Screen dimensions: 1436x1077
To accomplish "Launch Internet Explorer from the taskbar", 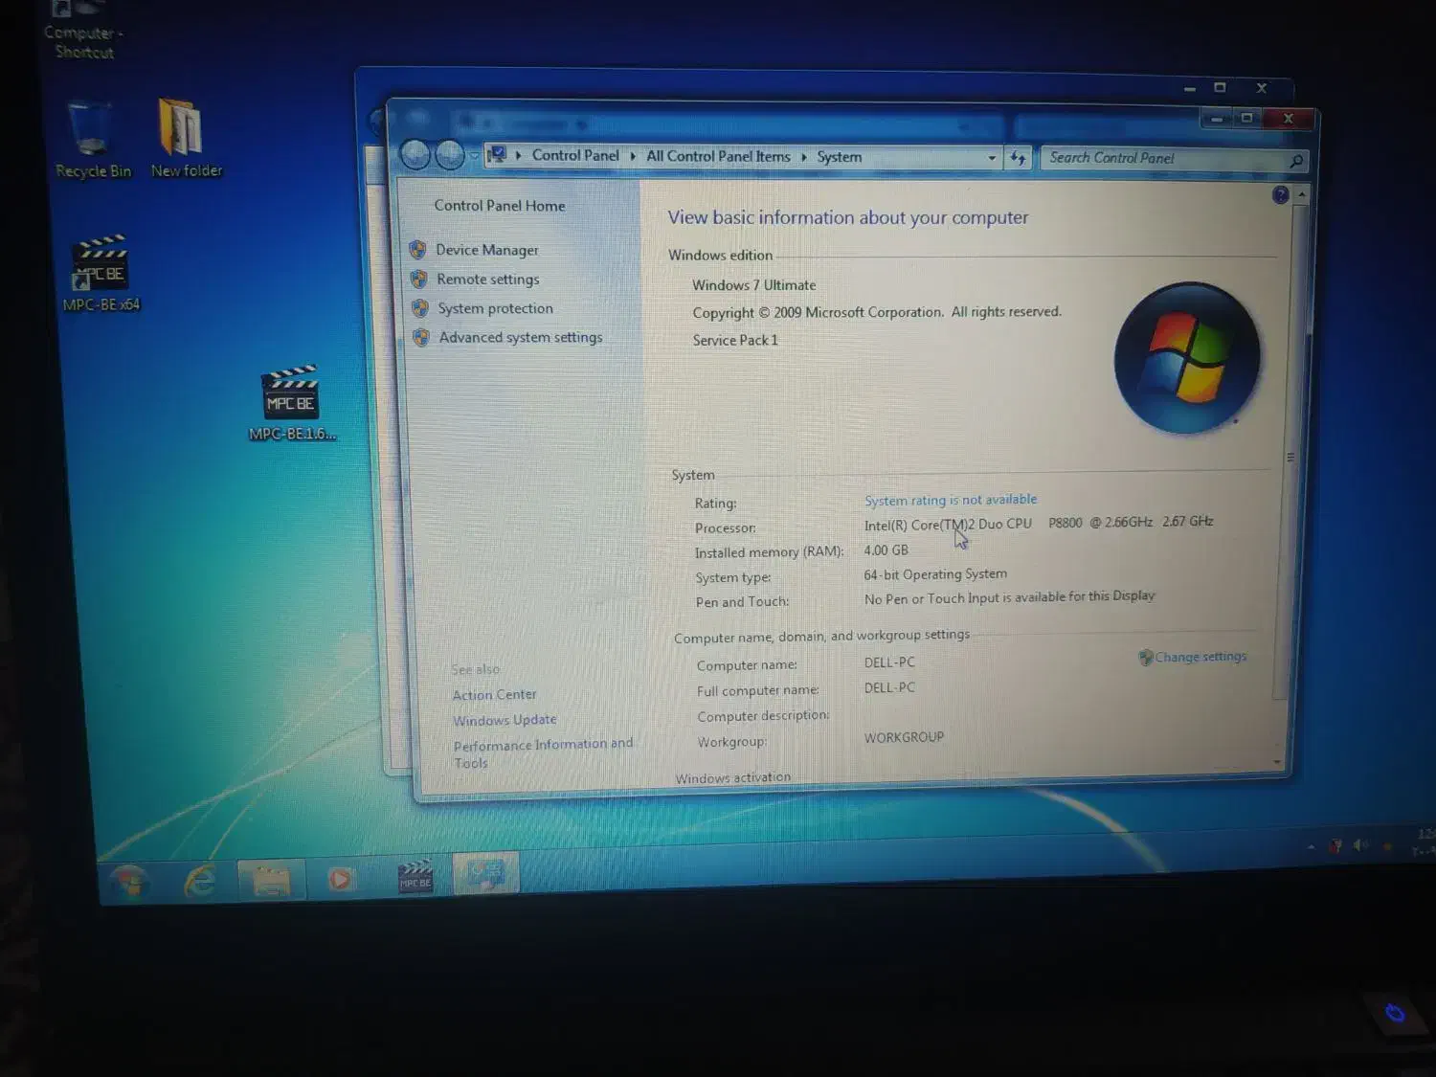I will pyautogui.click(x=199, y=880).
